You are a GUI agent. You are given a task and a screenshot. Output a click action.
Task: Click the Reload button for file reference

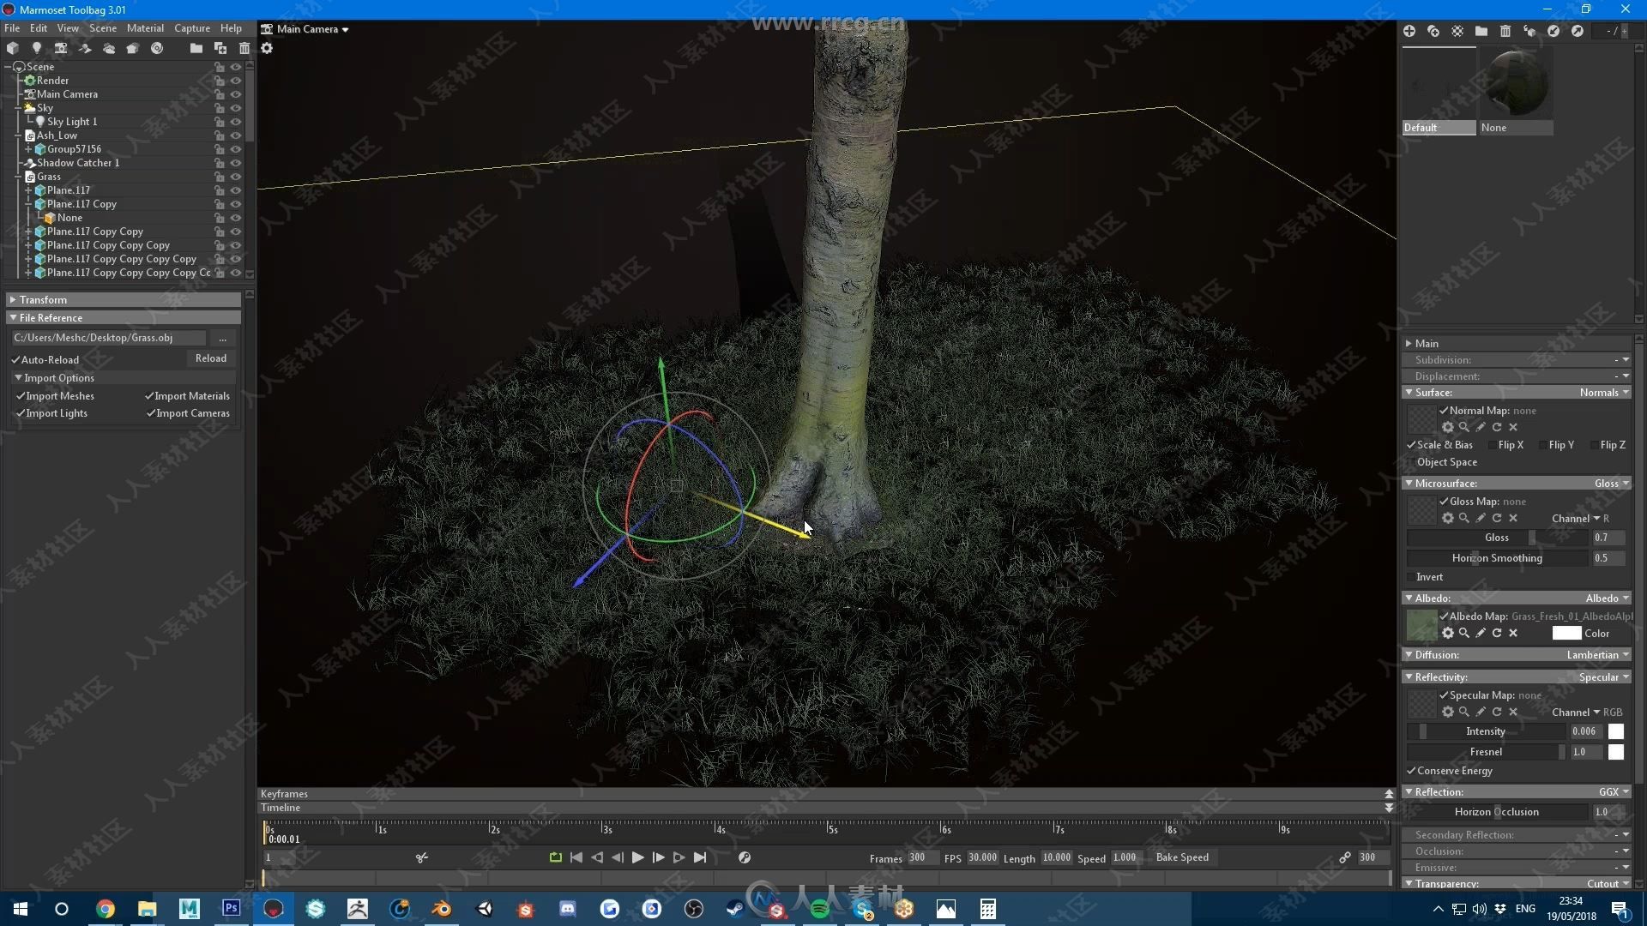(212, 358)
